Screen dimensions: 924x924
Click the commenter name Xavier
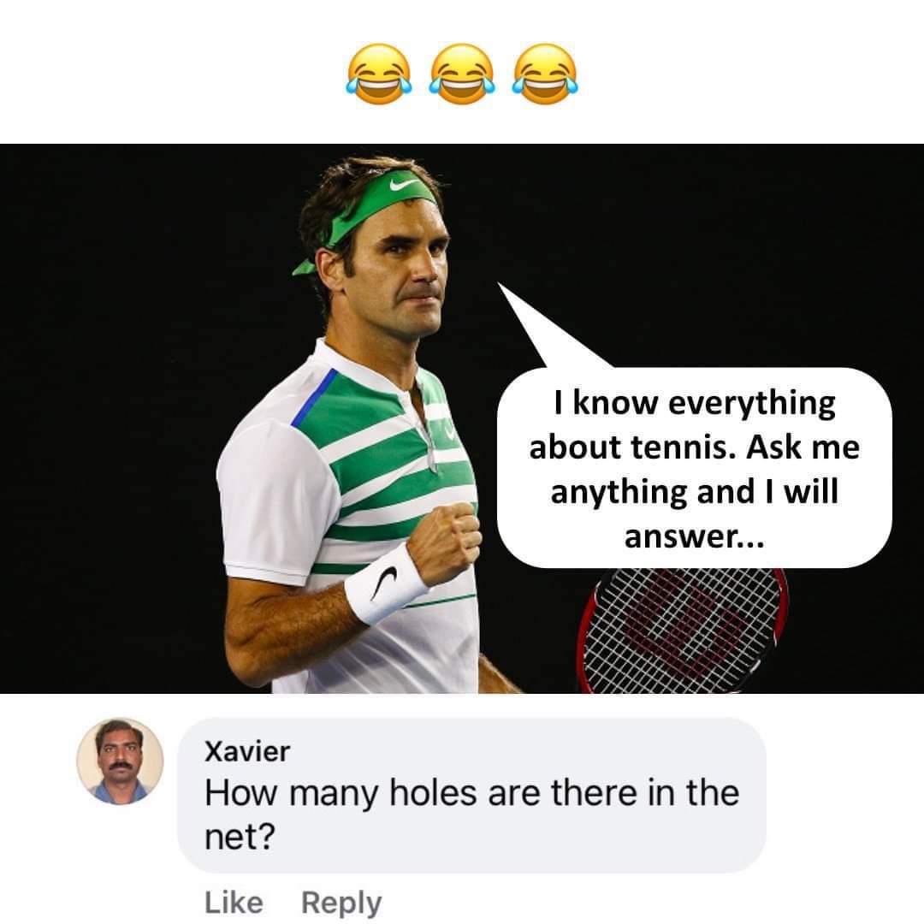[247, 751]
